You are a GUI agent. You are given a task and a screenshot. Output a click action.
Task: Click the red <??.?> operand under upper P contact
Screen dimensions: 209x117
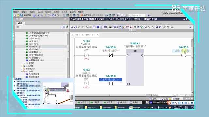[x=86, y=59]
